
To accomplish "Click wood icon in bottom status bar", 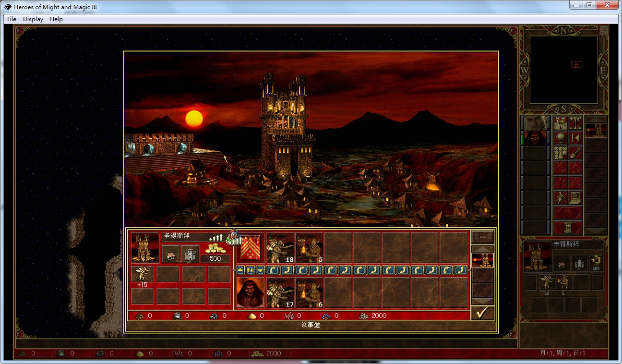I will (22, 353).
